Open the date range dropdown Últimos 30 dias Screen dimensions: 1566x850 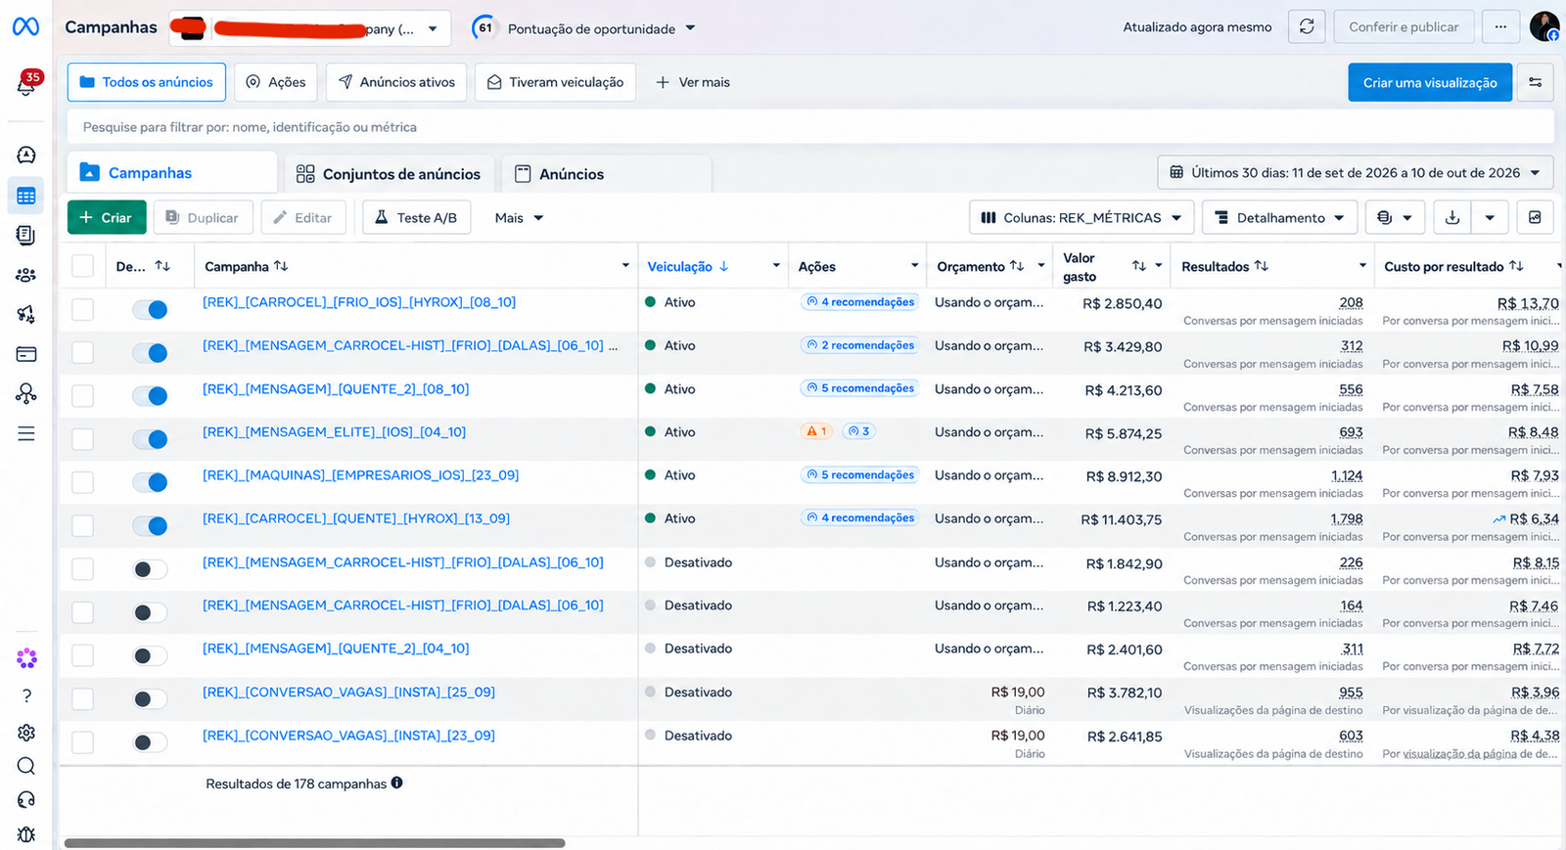click(1356, 173)
